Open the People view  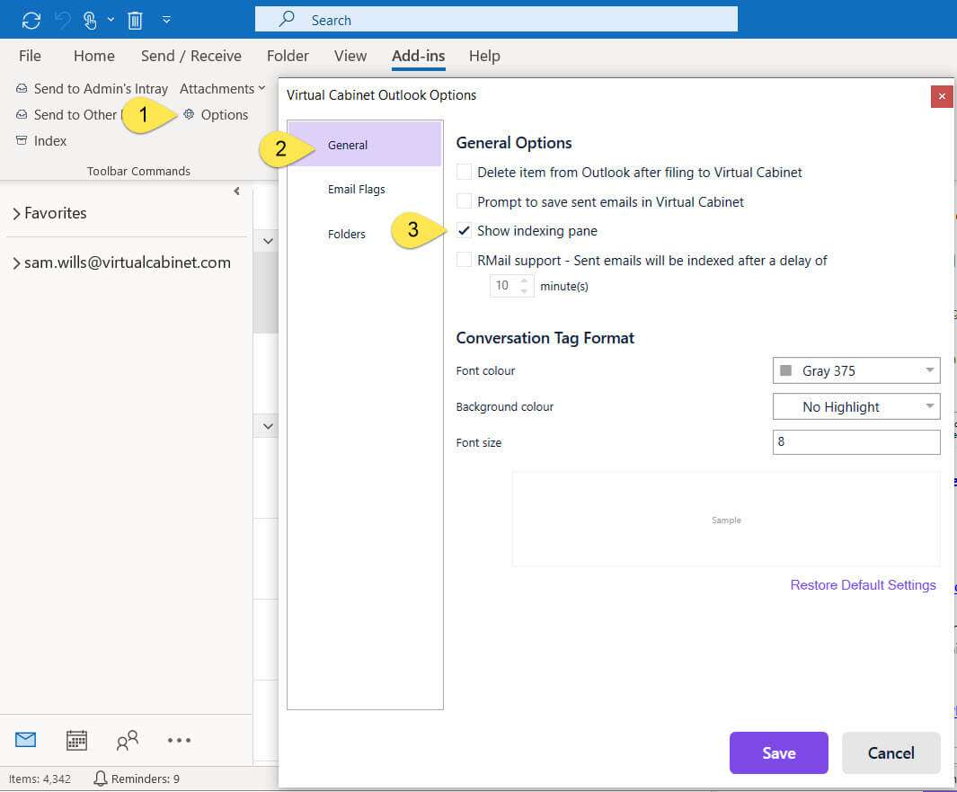(127, 739)
